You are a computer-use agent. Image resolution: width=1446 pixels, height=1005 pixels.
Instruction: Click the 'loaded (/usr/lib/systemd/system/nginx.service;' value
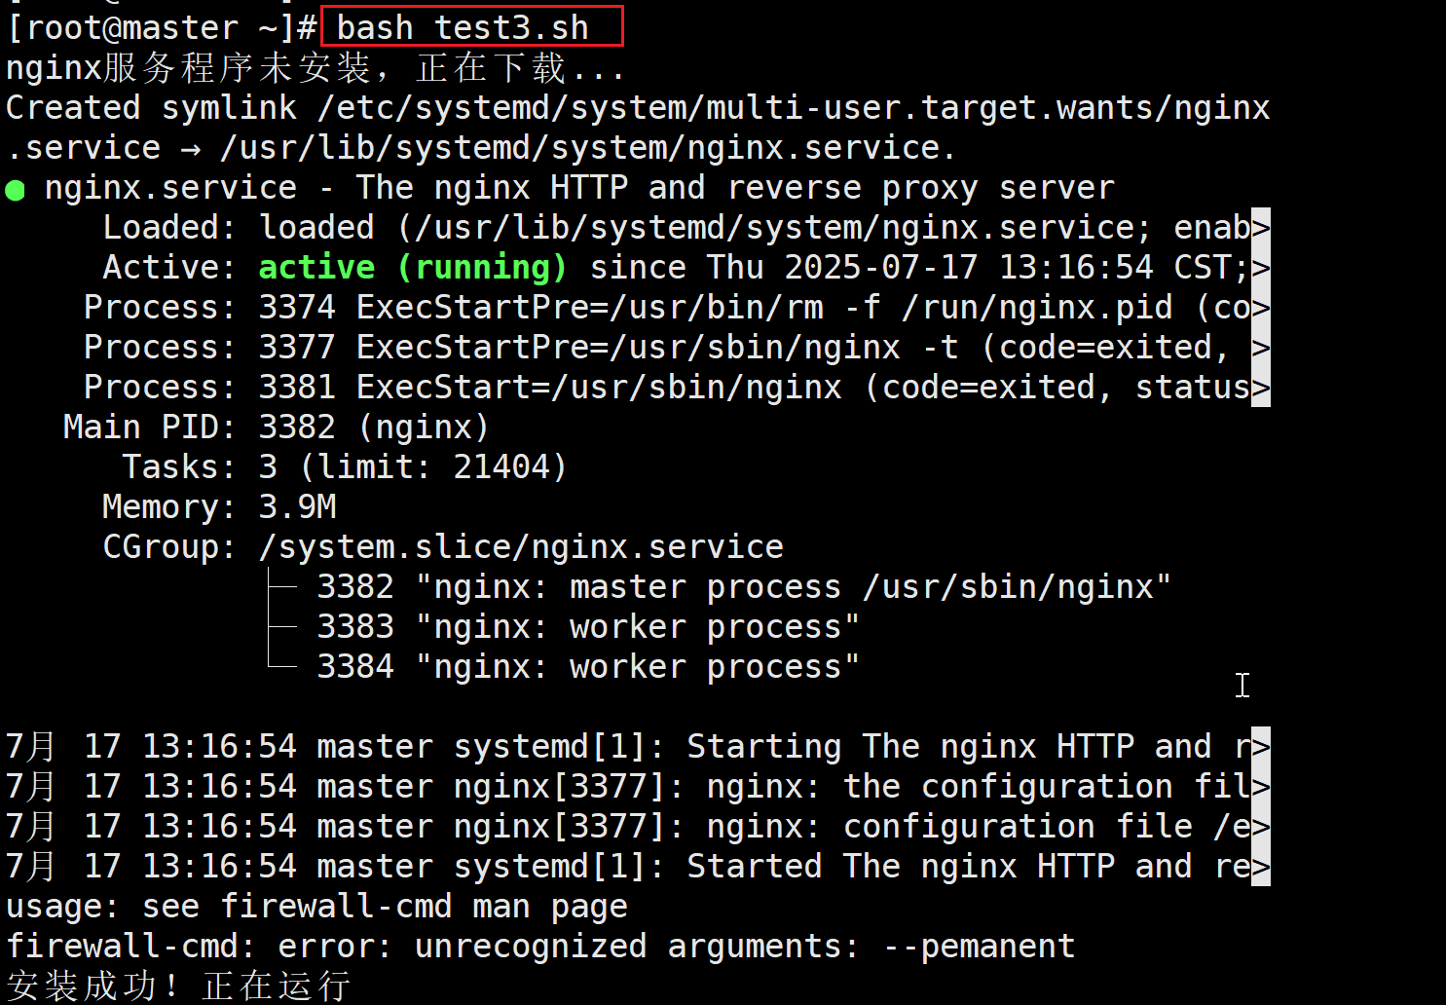(706, 228)
